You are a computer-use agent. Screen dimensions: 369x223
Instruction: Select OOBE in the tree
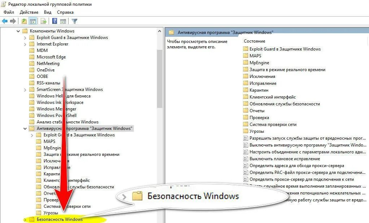[42, 76]
